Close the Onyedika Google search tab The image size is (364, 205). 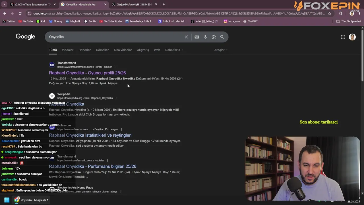[x=105, y=4]
